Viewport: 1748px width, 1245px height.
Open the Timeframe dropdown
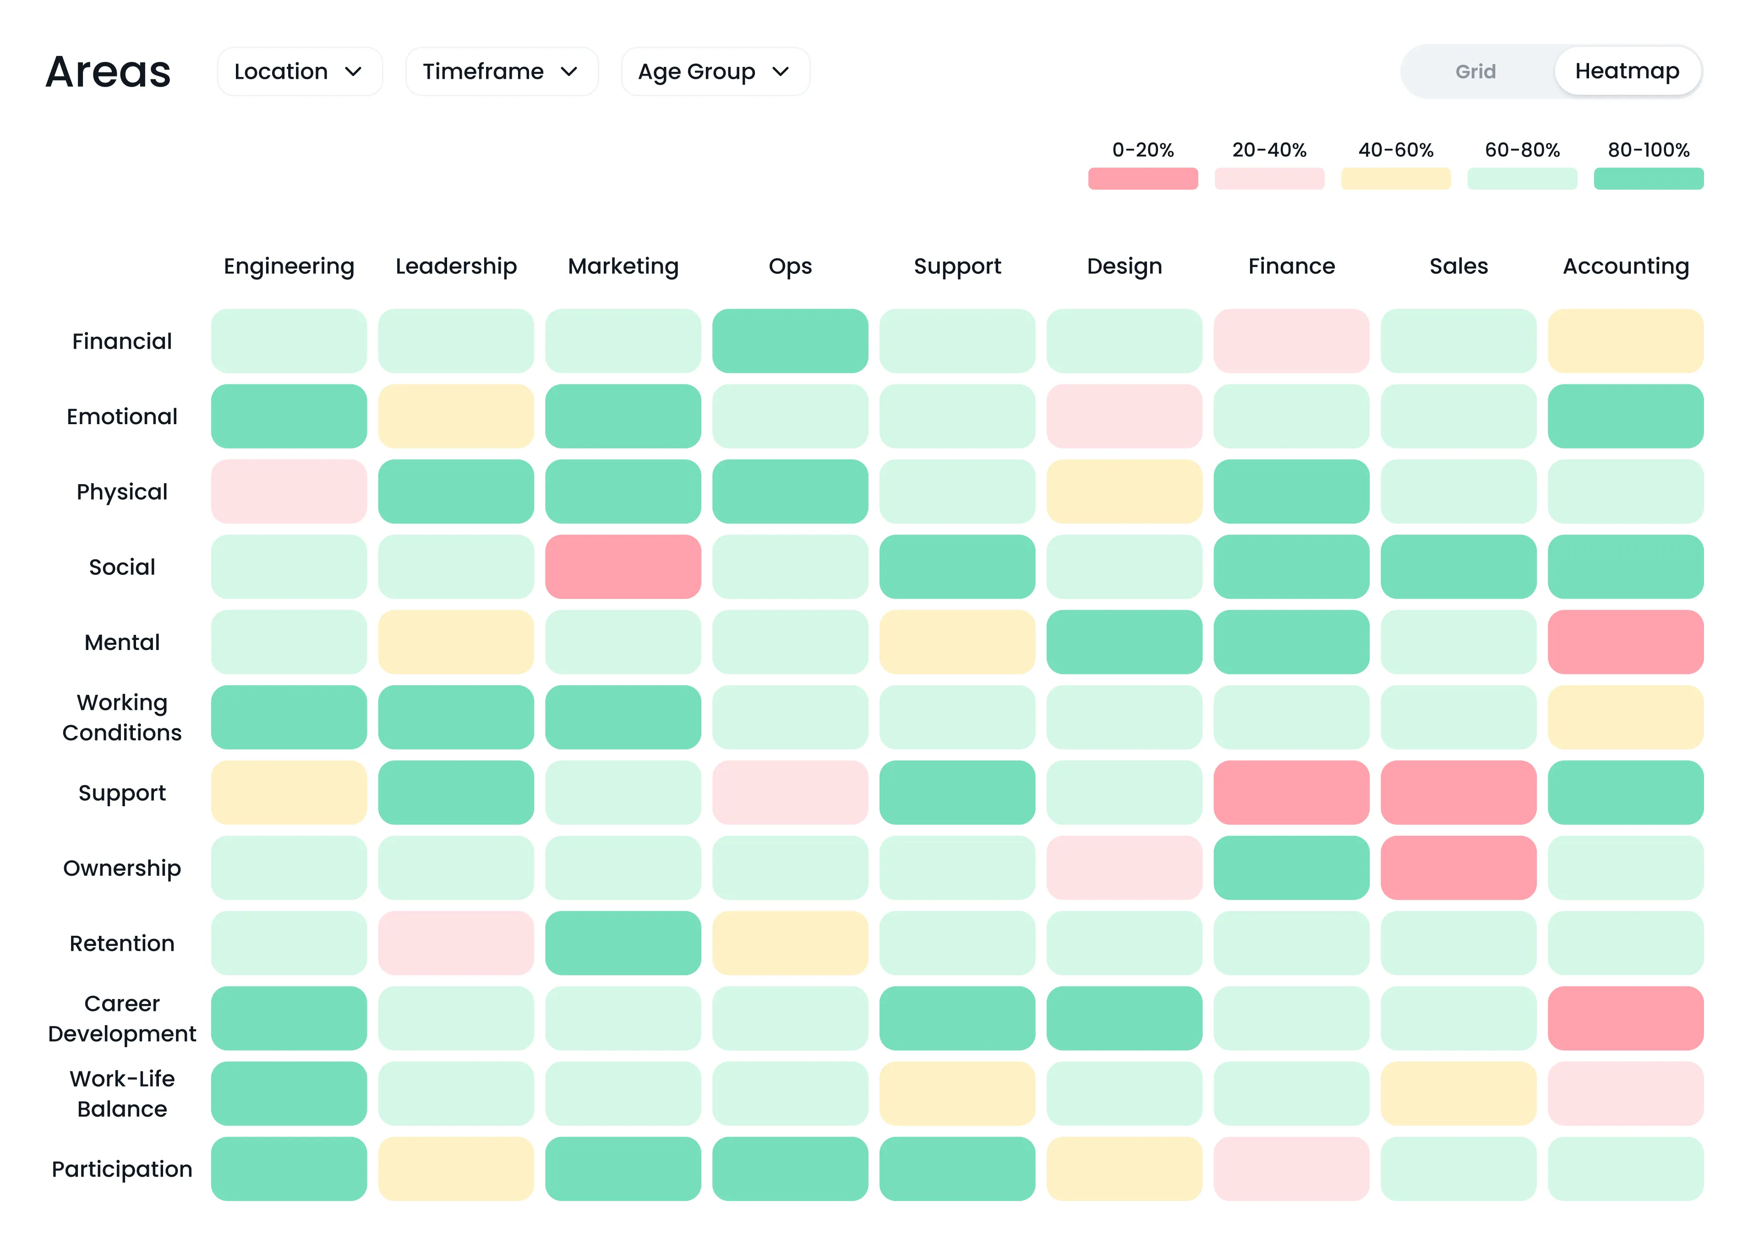click(x=502, y=71)
